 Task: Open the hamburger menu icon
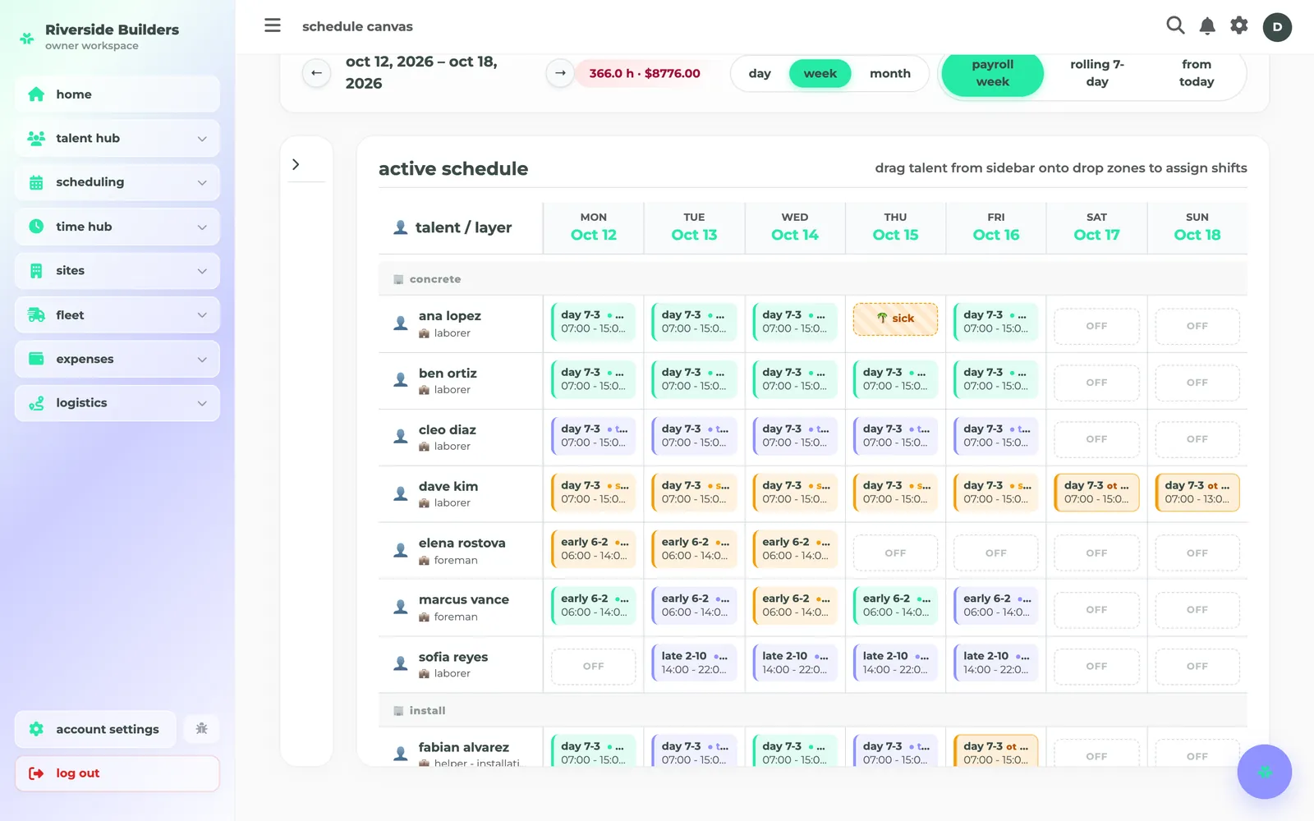pos(273,25)
